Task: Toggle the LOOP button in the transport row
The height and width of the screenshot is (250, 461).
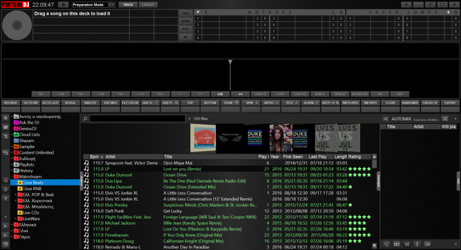Action: pyautogui.click(x=280, y=93)
